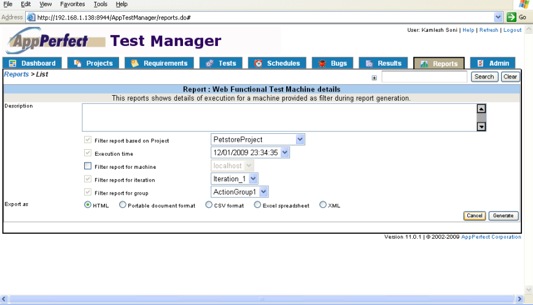Click the clock icon on Schedules tab

pos(259,63)
